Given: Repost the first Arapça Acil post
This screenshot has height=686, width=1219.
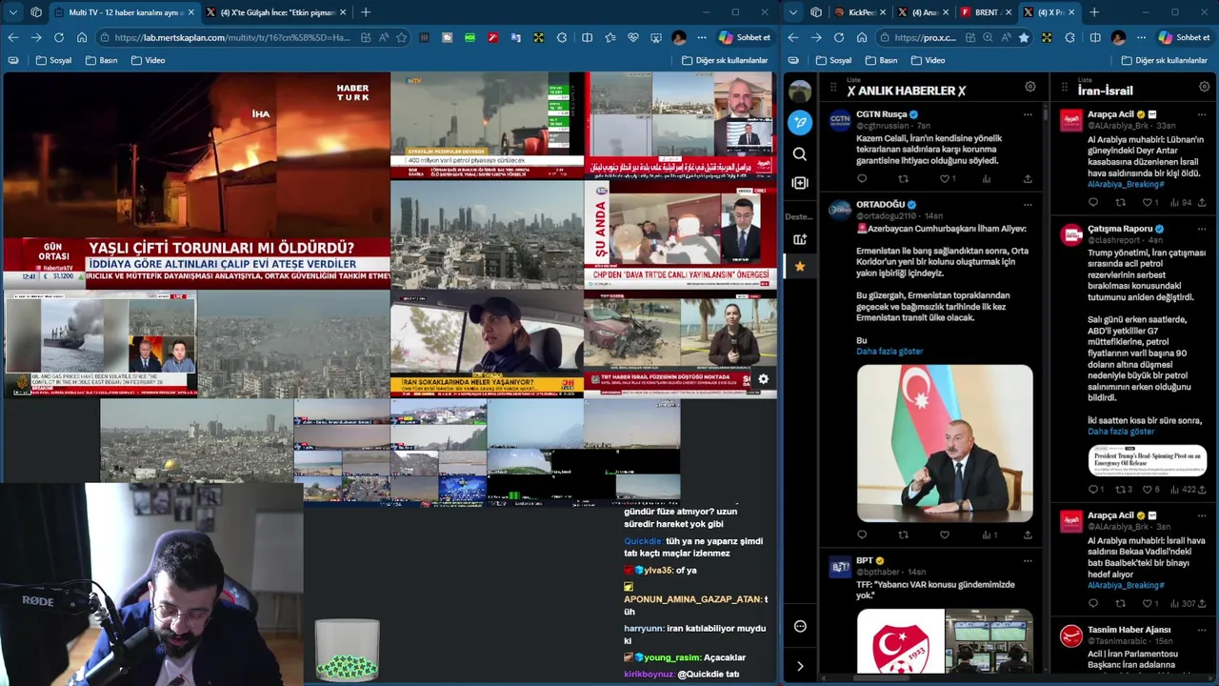Looking at the screenshot, I should pos(1120,203).
